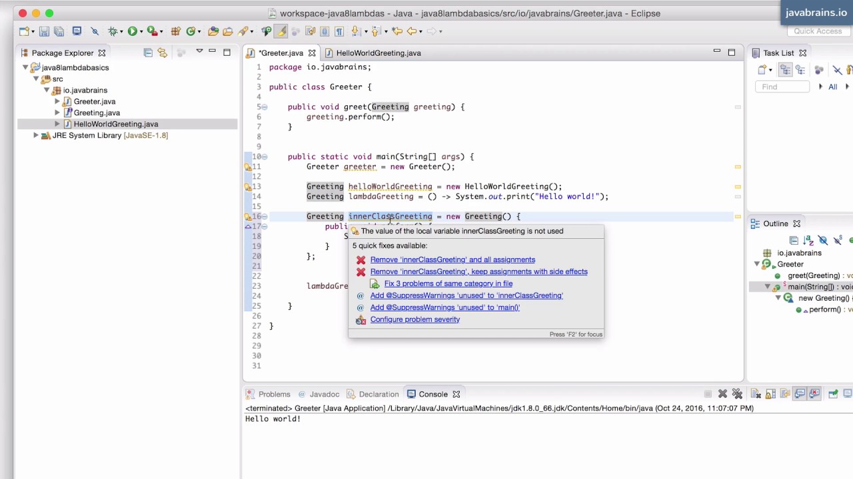
Task: Open the Javadoc tab
Action: pyautogui.click(x=319, y=394)
